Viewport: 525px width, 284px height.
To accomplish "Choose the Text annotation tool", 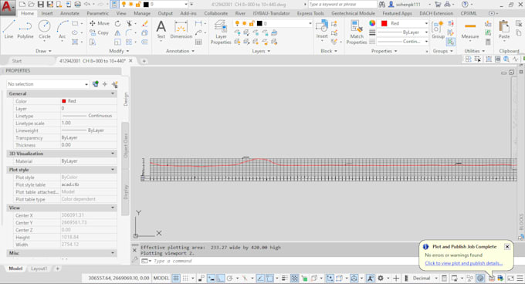I will (161, 30).
